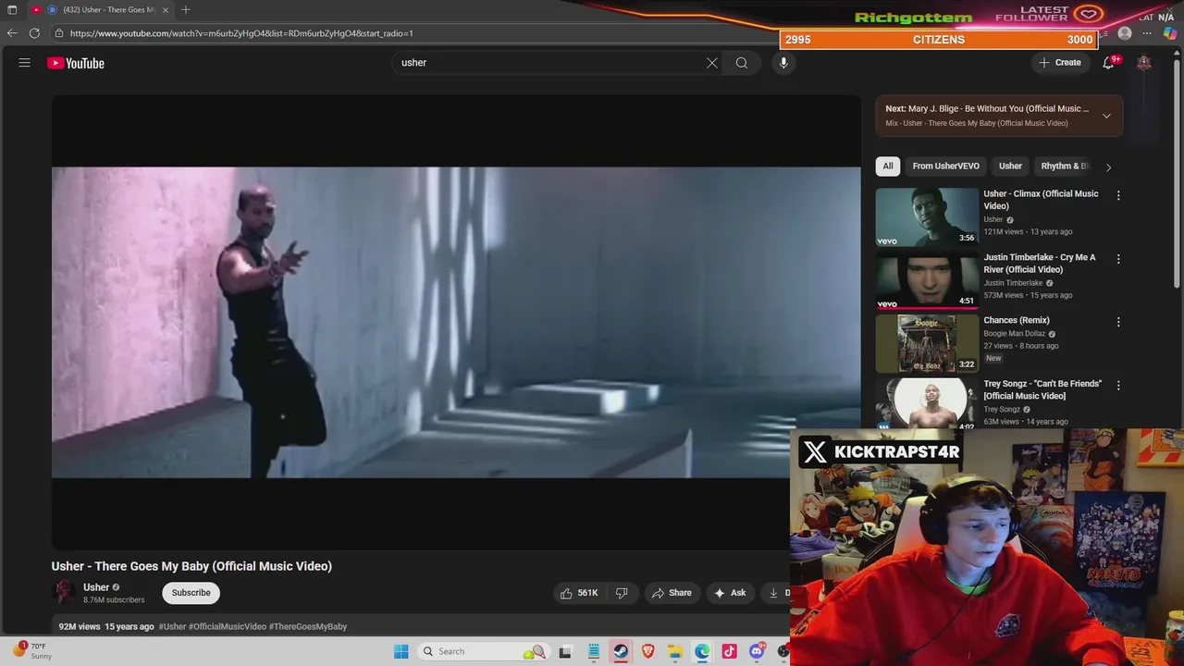Share the video
Image resolution: width=1184 pixels, height=666 pixels.
coord(672,593)
